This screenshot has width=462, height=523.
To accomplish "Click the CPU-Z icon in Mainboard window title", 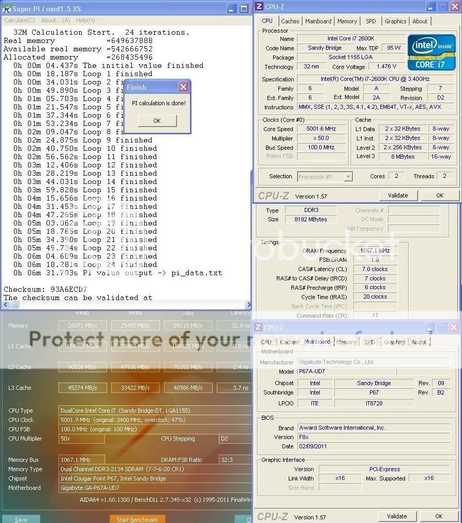I will click(259, 328).
